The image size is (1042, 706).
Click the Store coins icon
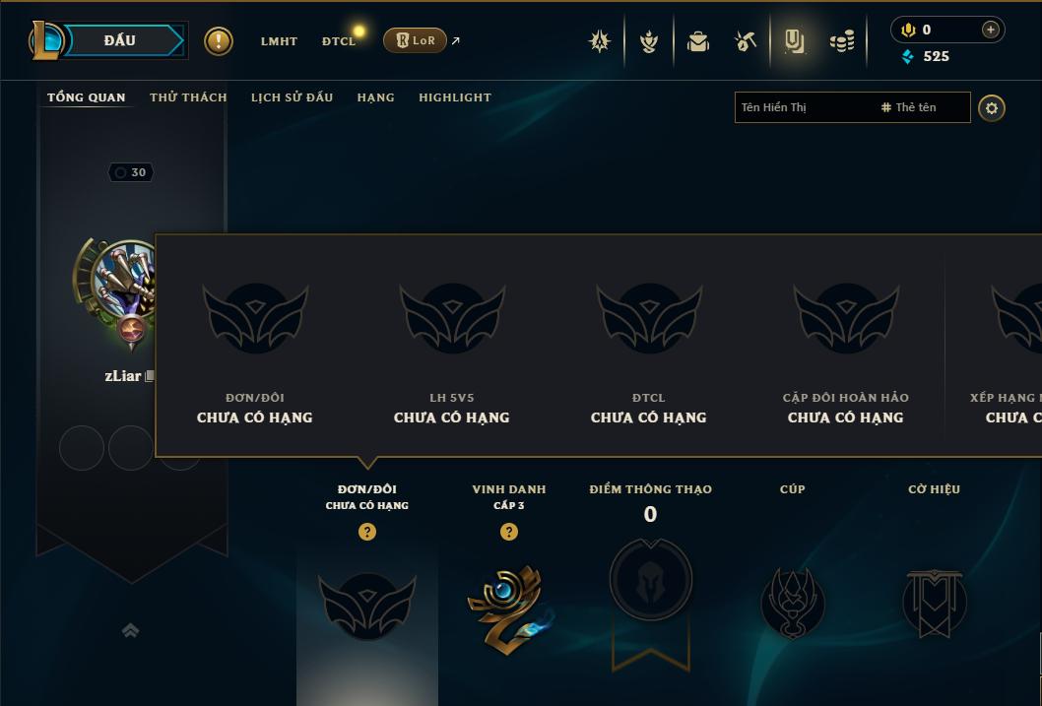pos(842,41)
